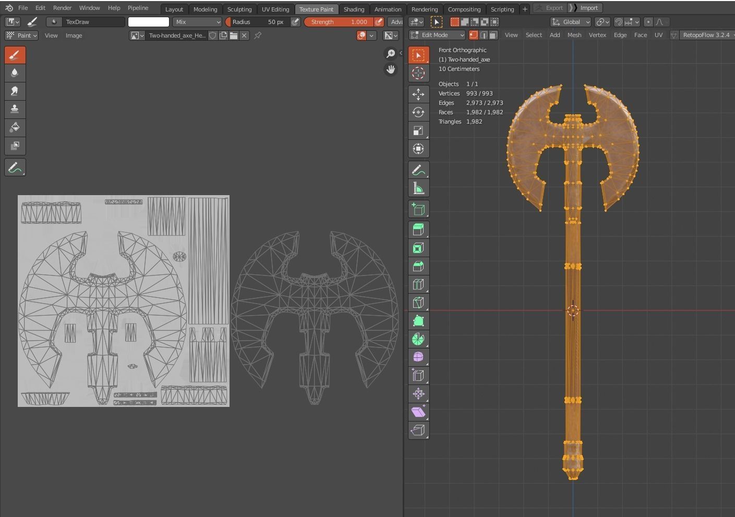Screen dimensions: 735x517
Task: Switch to UV Editing workspace tab
Action: (275, 9)
